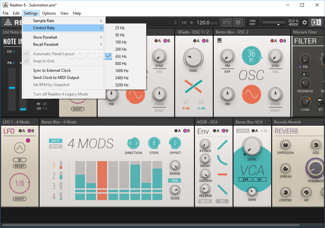Select modulation row 2 in 4 Mods
The height and width of the screenshot is (228, 325).
point(54,176)
